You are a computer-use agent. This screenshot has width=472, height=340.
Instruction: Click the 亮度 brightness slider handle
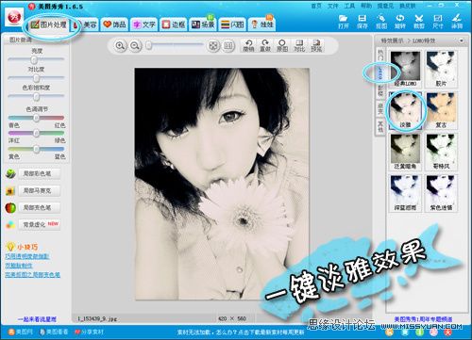(34, 59)
